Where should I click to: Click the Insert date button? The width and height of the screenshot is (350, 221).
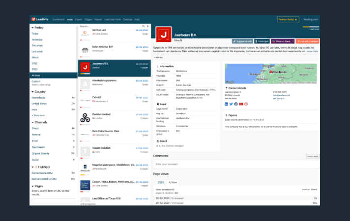click(x=313, y=157)
